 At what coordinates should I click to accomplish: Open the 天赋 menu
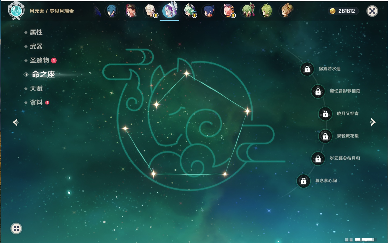[x=36, y=88]
